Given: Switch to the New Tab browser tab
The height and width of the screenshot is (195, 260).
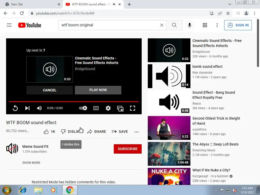Looking at the screenshot, I should point(31,4).
